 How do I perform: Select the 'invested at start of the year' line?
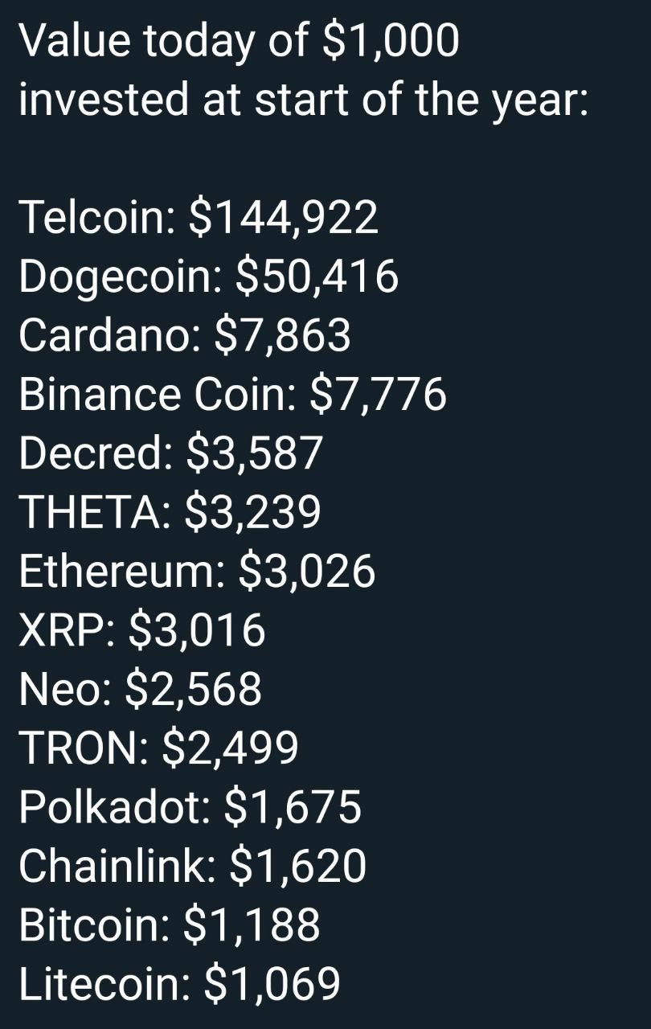click(302, 100)
